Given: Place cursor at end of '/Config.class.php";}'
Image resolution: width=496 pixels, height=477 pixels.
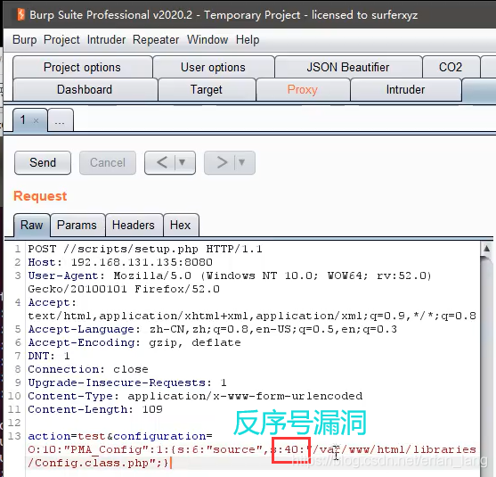Looking at the screenshot, I should pos(169,463).
